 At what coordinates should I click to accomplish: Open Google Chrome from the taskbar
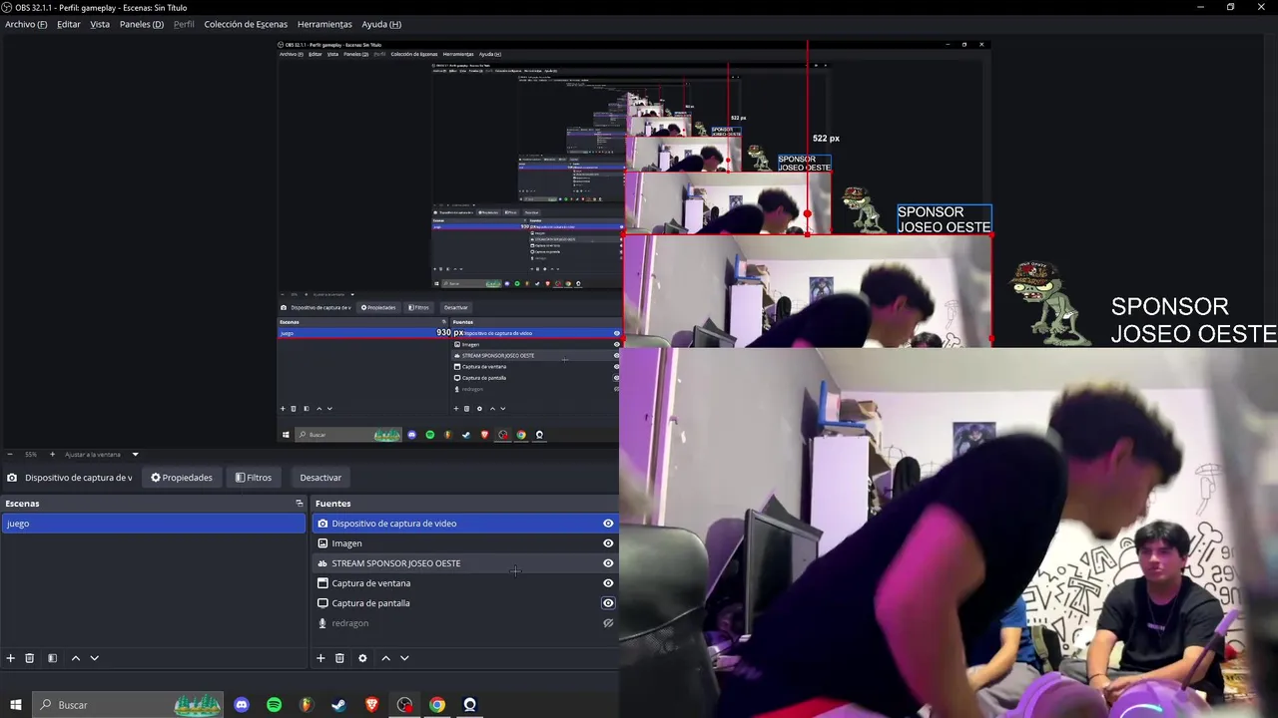coord(437,705)
